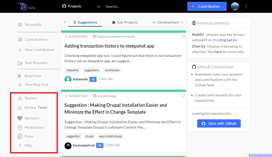
Task: Go to My profile in sidebar
Action: 33,25
